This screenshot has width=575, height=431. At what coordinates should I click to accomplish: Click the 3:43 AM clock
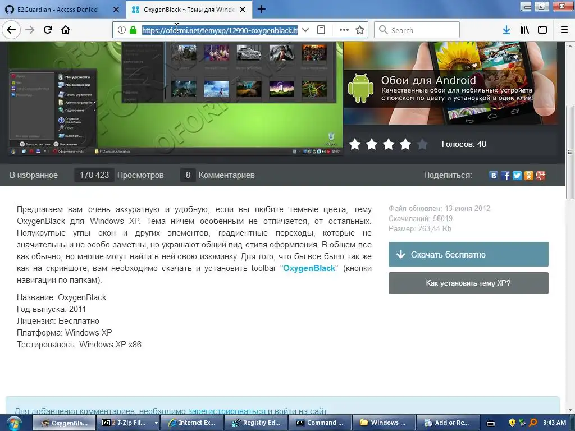coord(554,423)
